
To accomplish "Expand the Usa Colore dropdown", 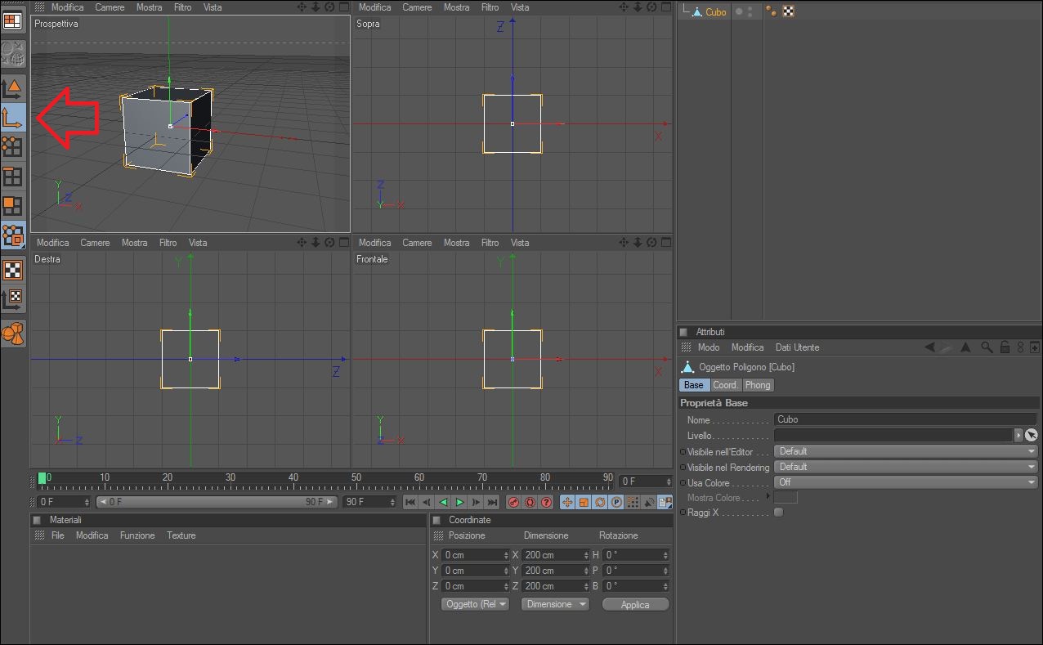I will 906,482.
